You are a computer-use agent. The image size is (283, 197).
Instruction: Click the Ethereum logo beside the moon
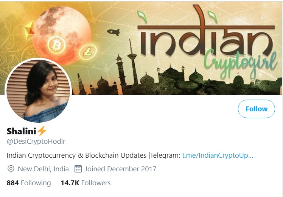click(29, 30)
